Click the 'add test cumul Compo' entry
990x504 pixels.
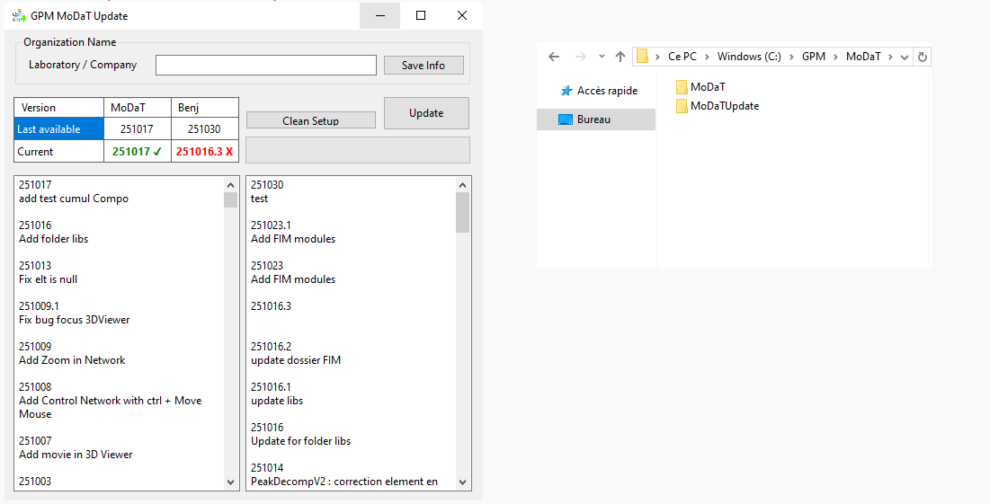pos(73,199)
